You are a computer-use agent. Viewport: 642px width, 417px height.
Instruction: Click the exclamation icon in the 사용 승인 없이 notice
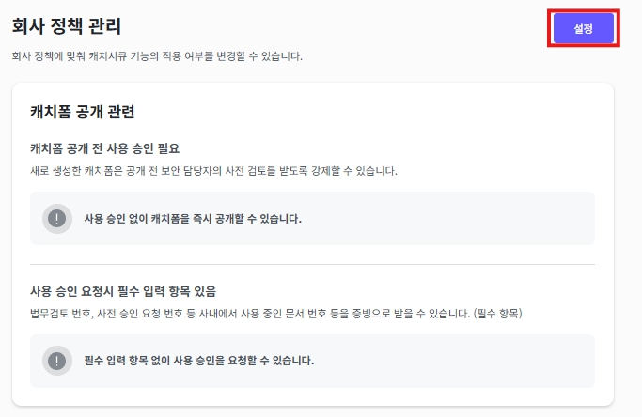[x=57, y=218]
